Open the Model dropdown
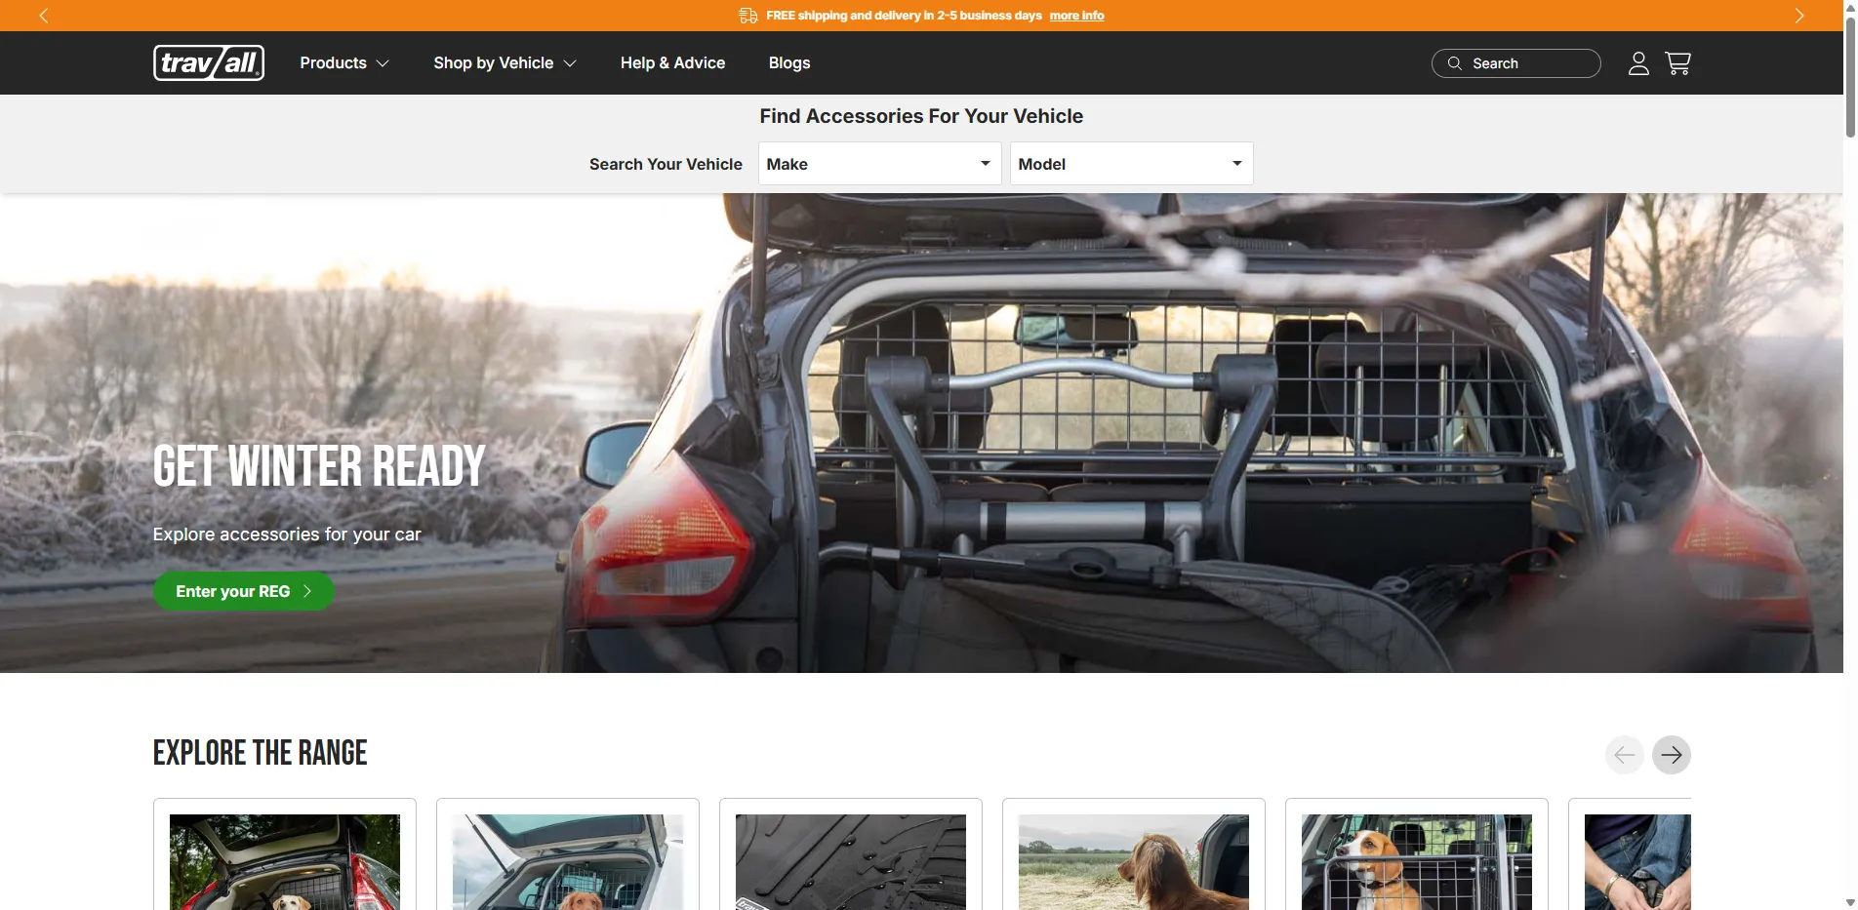The height and width of the screenshot is (910, 1858). tap(1131, 164)
